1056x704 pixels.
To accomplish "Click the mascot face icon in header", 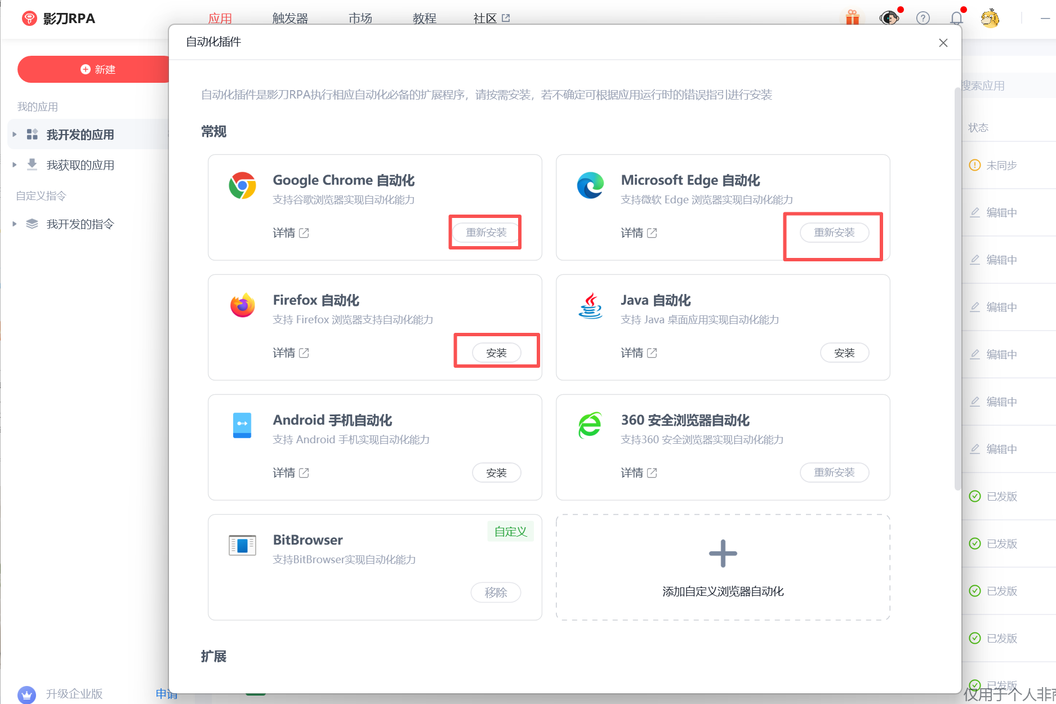I will click(x=889, y=18).
